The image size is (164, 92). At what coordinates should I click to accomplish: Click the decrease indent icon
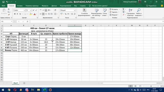[x=49, y=14]
